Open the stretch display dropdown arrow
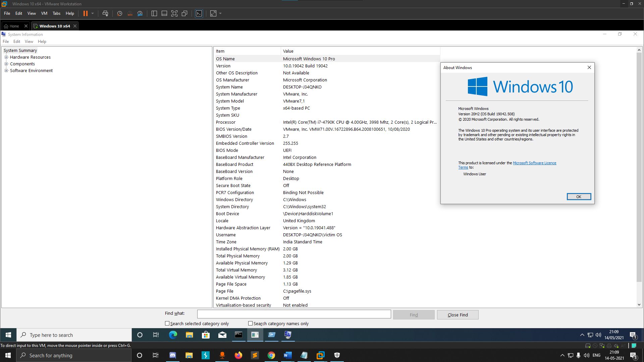Viewport: 644px width, 362px height. [220, 13]
